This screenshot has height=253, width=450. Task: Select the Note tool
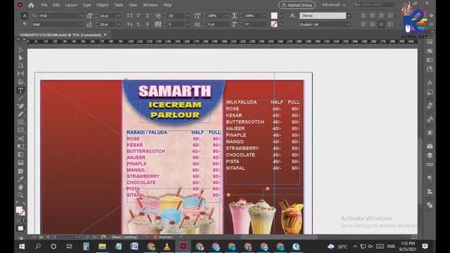coord(20,171)
